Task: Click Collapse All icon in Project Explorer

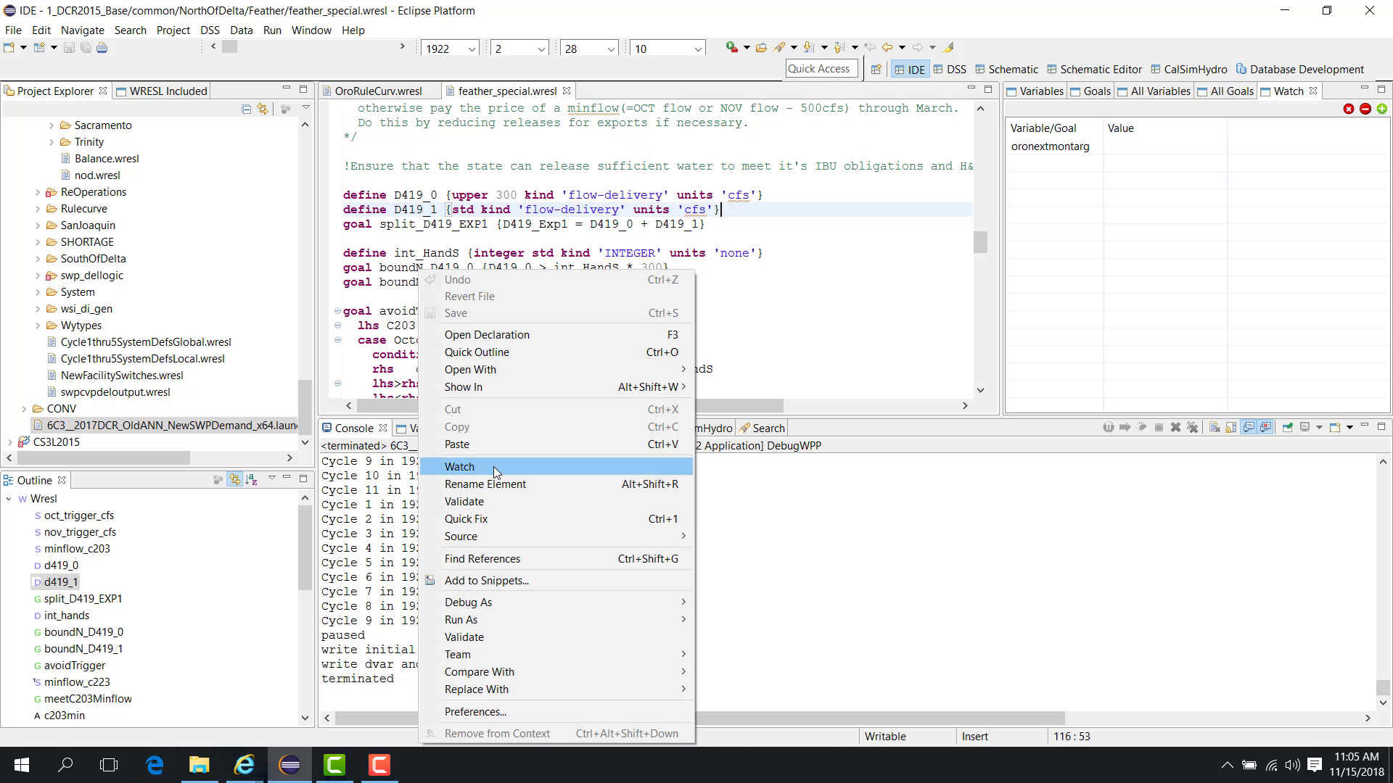Action: click(x=246, y=109)
